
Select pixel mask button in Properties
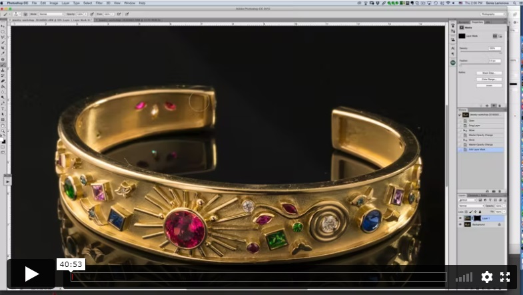[495, 36]
